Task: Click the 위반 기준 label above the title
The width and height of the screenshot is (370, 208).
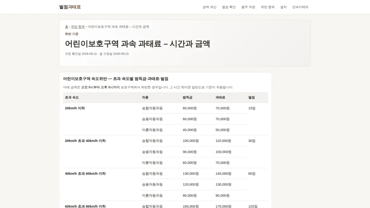Action: pyautogui.click(x=72, y=34)
